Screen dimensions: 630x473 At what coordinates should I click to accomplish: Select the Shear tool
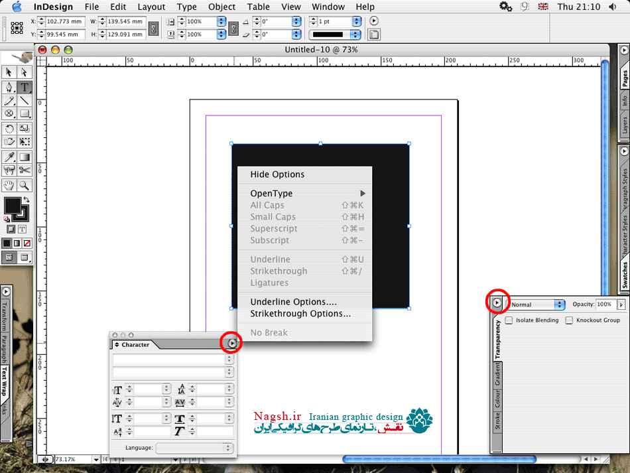pyautogui.click(x=9, y=141)
